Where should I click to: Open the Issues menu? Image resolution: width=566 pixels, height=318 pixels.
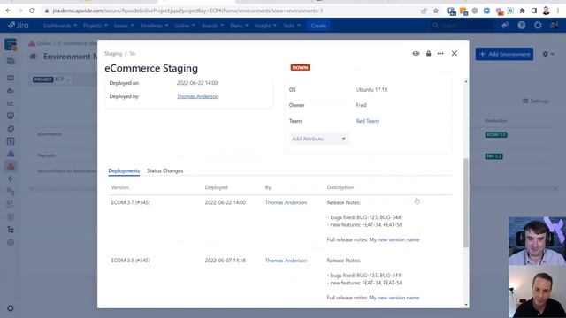(x=124, y=26)
